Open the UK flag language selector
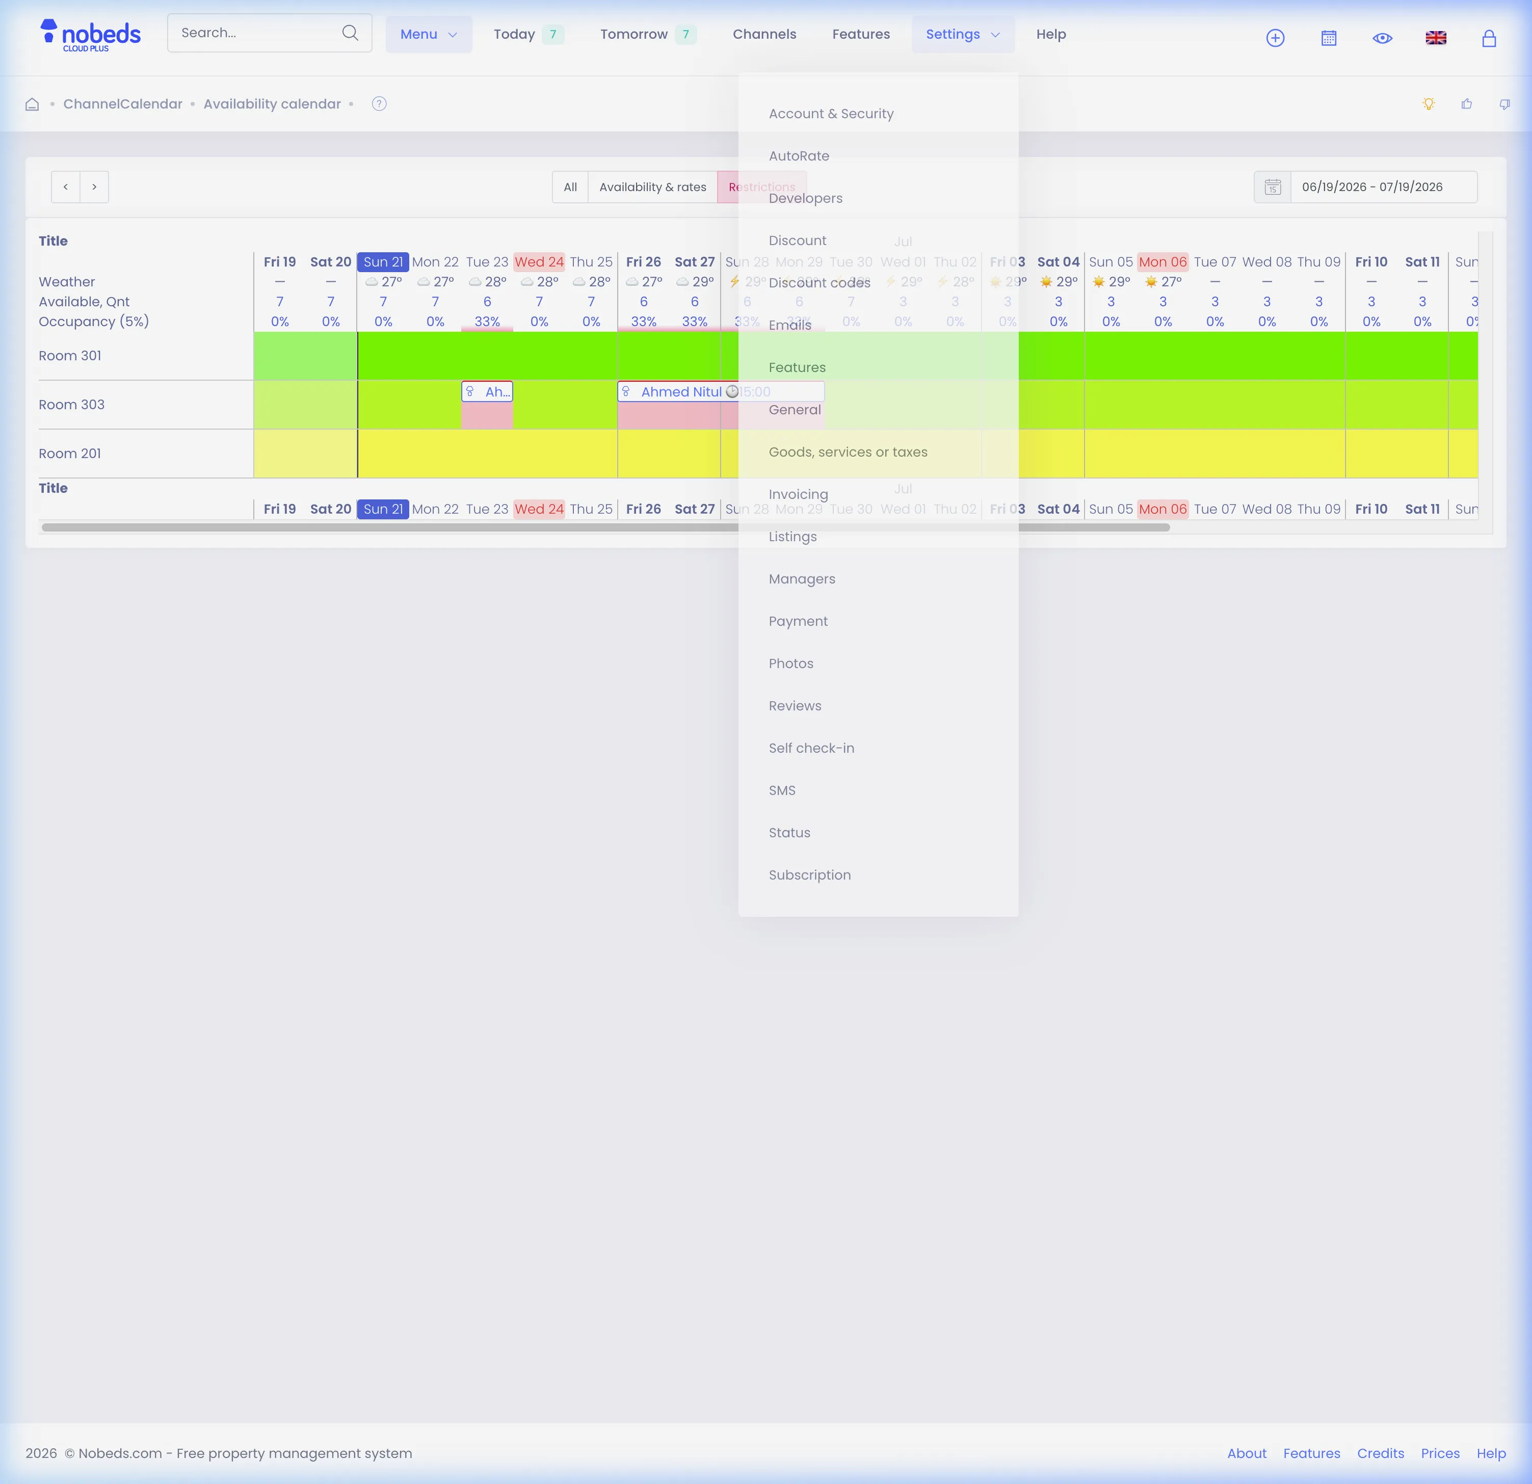The width and height of the screenshot is (1532, 1484). coord(1436,38)
